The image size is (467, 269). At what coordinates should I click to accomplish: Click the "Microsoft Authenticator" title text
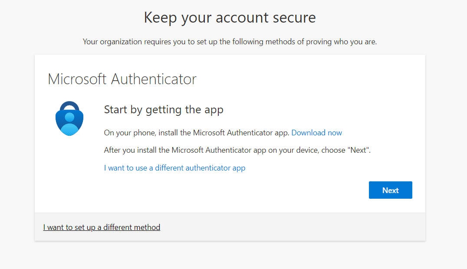122,79
